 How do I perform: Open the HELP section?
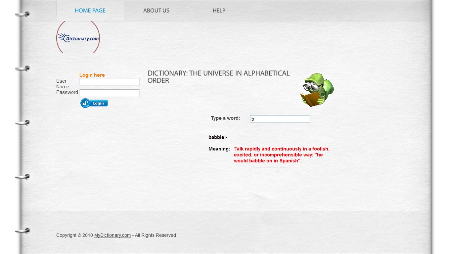(219, 10)
